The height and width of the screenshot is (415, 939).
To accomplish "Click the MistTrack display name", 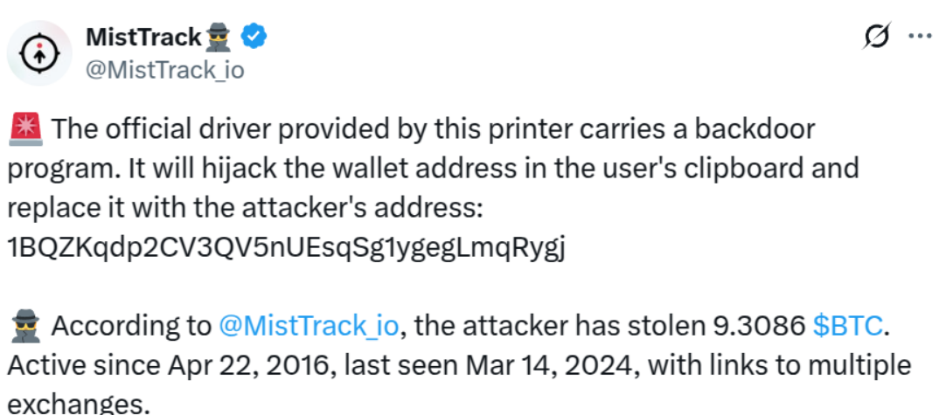I will point(143,38).
